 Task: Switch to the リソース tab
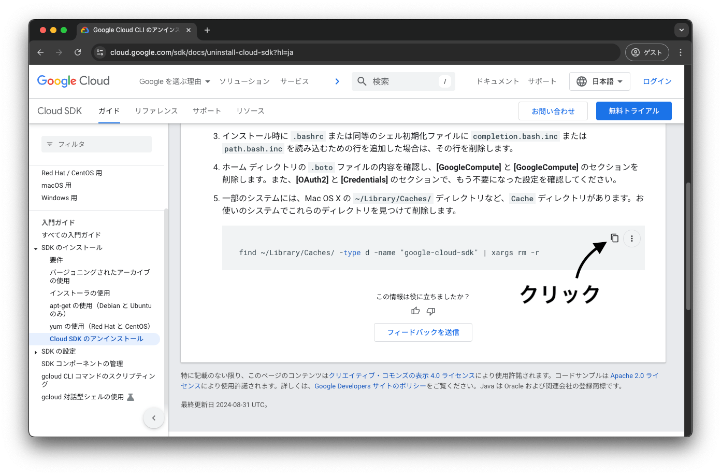(251, 111)
